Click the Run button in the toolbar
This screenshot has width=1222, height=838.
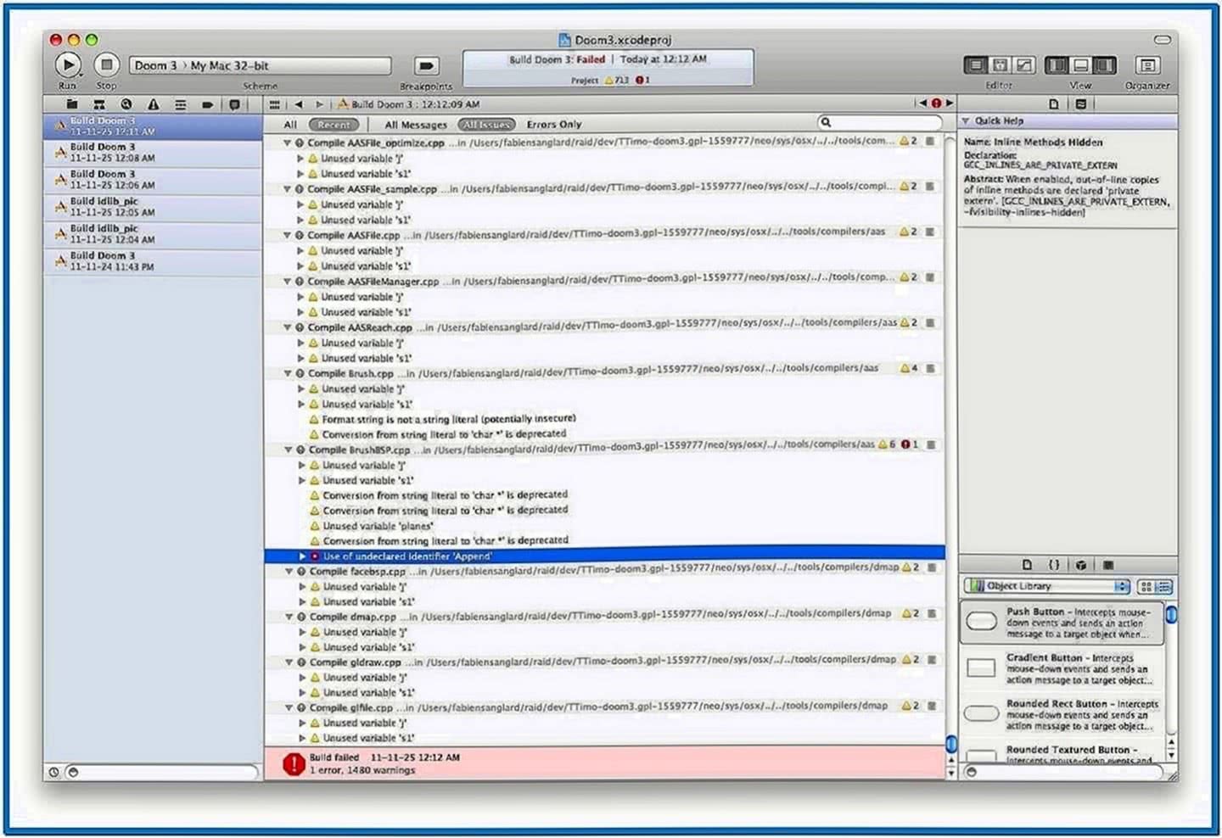(x=68, y=65)
